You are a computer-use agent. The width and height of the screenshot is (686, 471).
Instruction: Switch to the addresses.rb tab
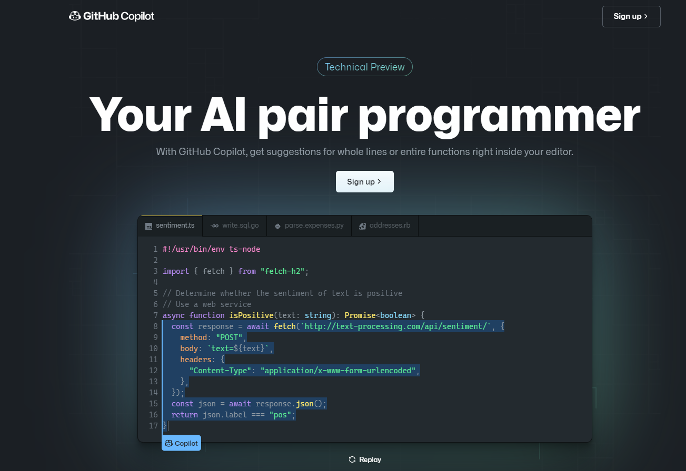(385, 226)
